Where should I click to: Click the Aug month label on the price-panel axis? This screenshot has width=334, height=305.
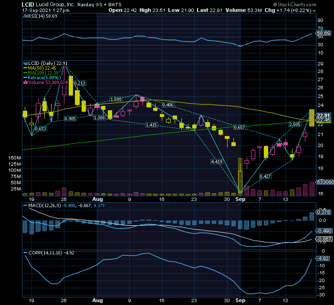point(97,200)
